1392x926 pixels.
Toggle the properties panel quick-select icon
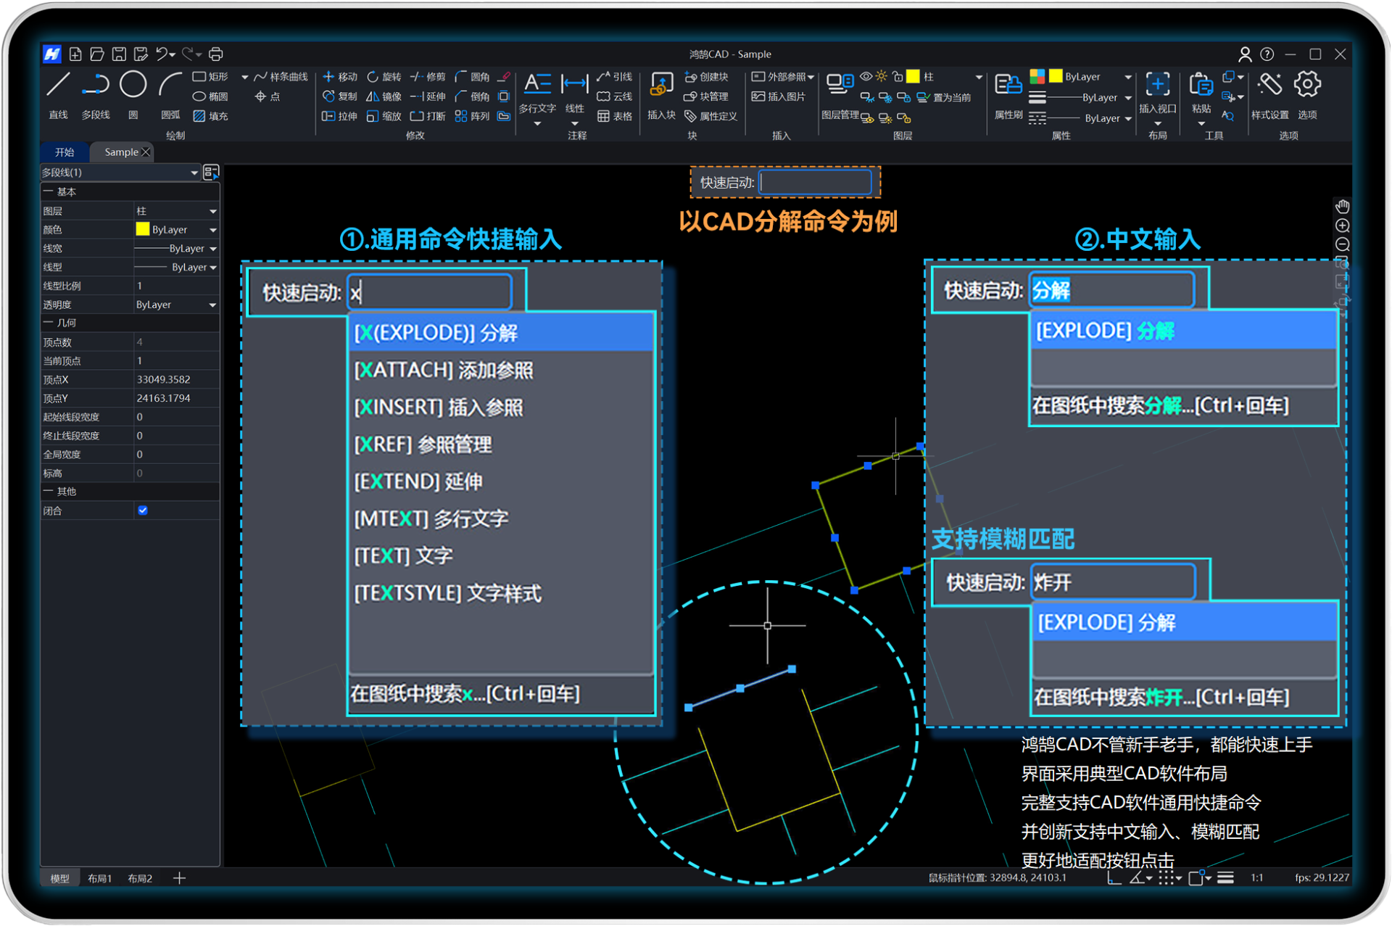click(x=211, y=172)
